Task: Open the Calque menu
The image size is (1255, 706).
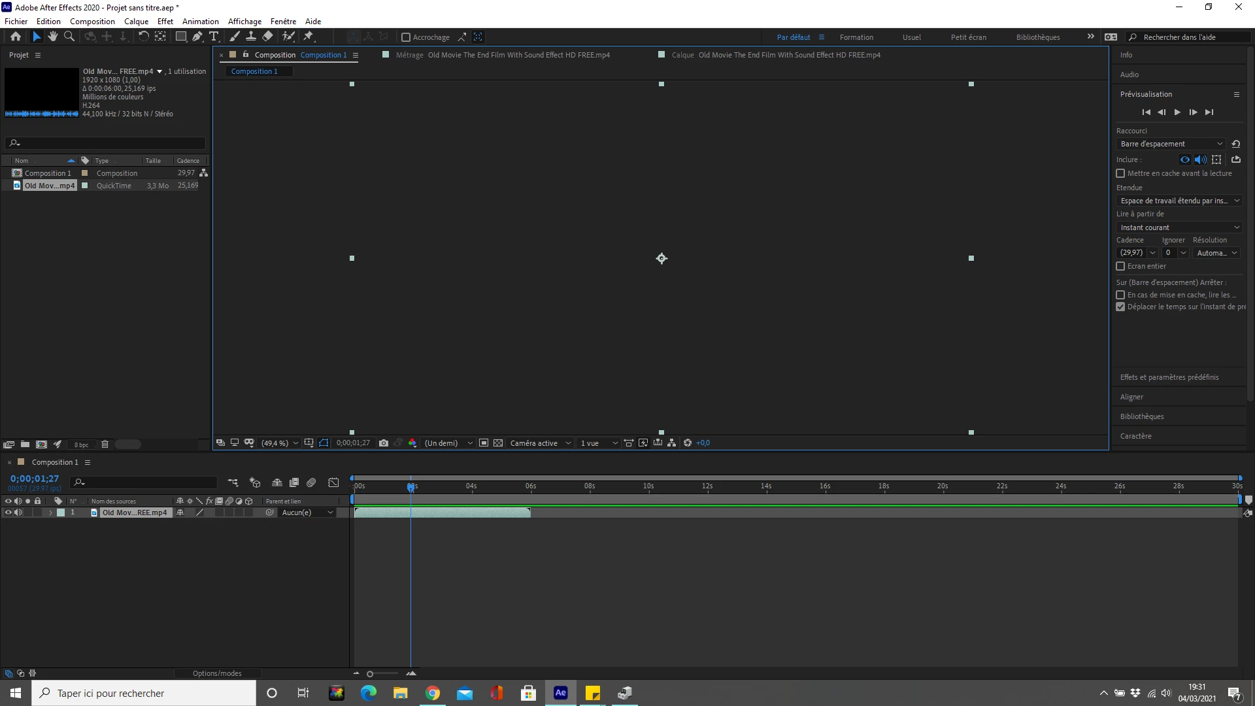Action: pyautogui.click(x=136, y=21)
